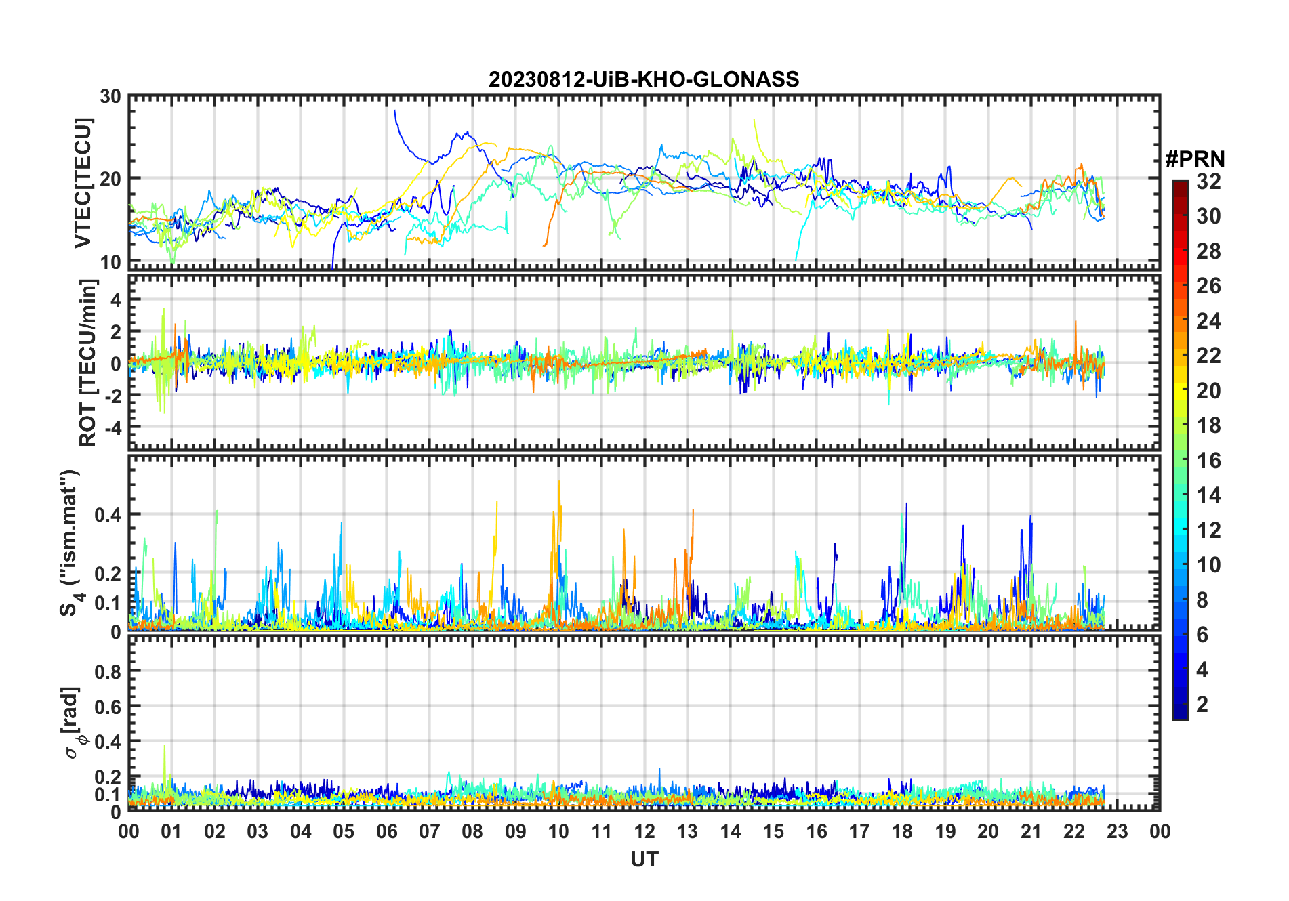The height and width of the screenshot is (901, 1289).
Task: Select x-axis hour label 17
Action: click(x=859, y=832)
